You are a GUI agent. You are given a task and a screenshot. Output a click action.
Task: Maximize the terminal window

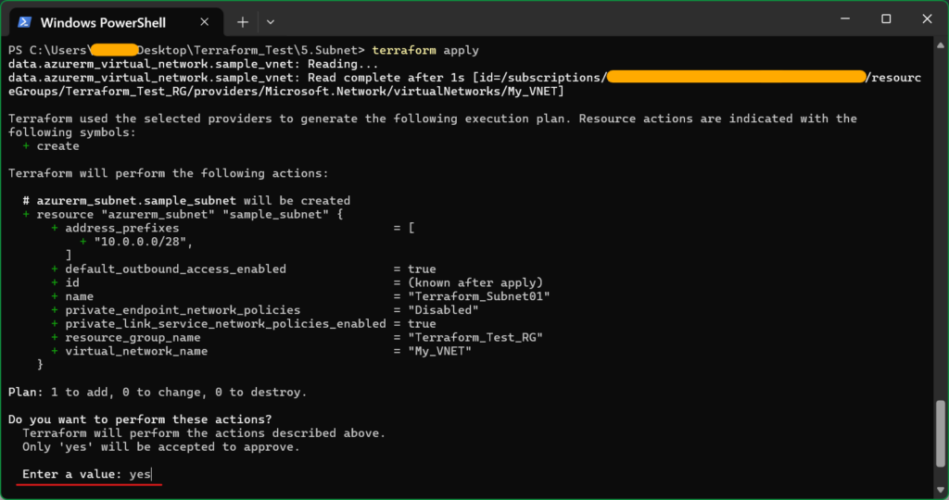tap(886, 19)
